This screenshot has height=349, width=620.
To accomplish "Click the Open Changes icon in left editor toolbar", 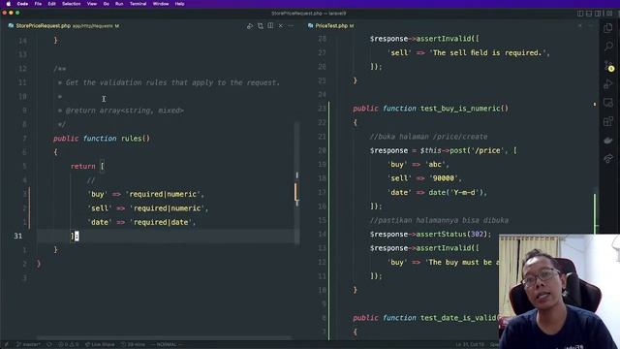I will coord(261,26).
